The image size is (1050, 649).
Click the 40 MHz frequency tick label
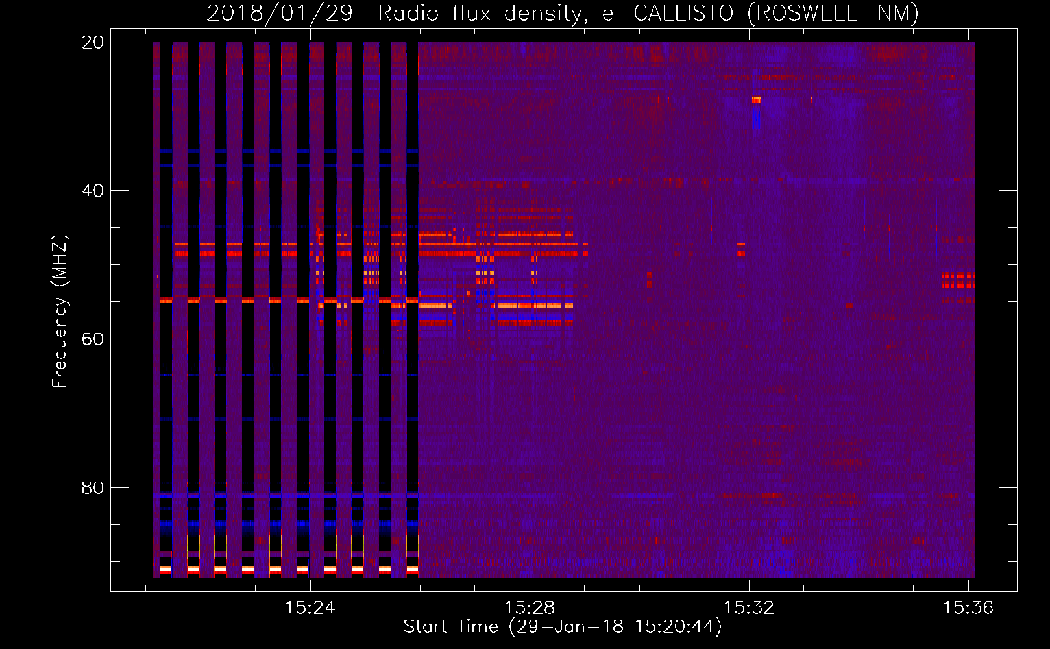pos(93,191)
